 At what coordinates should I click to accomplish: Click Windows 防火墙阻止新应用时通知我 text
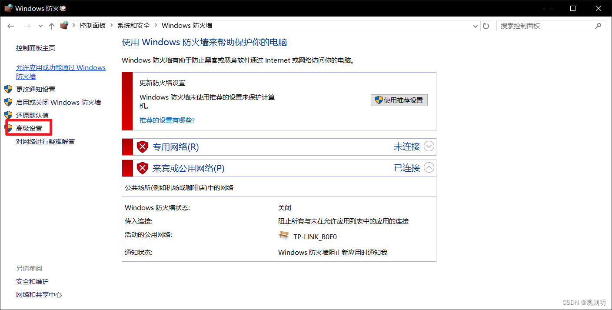coord(333,252)
